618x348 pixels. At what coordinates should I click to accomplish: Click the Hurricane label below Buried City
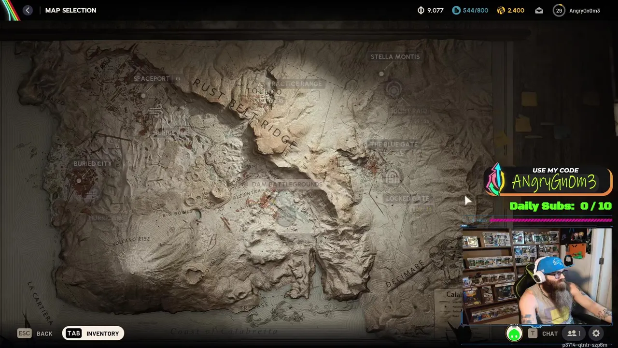click(x=106, y=218)
